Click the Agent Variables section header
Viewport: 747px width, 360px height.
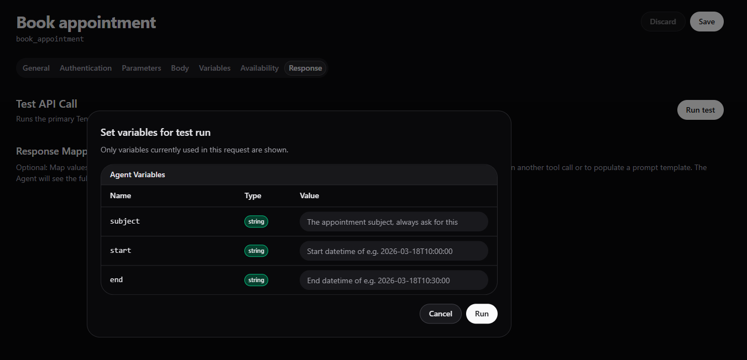(x=138, y=174)
